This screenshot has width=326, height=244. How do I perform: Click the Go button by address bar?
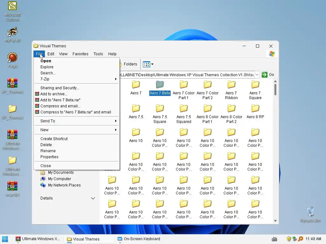click(x=268, y=75)
